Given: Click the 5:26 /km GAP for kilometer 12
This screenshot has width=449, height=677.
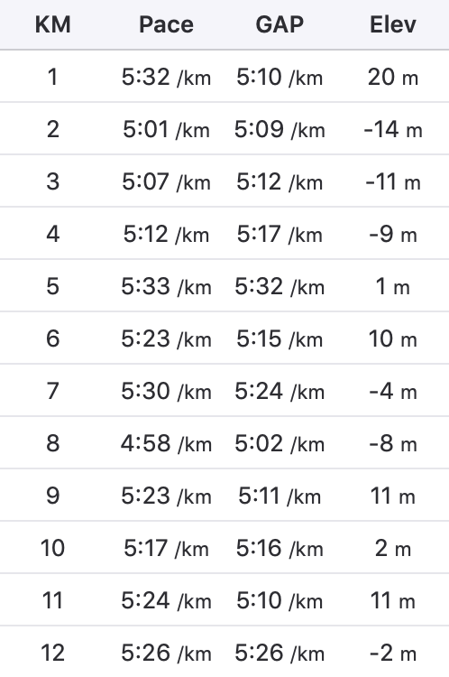Looking at the screenshot, I should click(x=279, y=653).
